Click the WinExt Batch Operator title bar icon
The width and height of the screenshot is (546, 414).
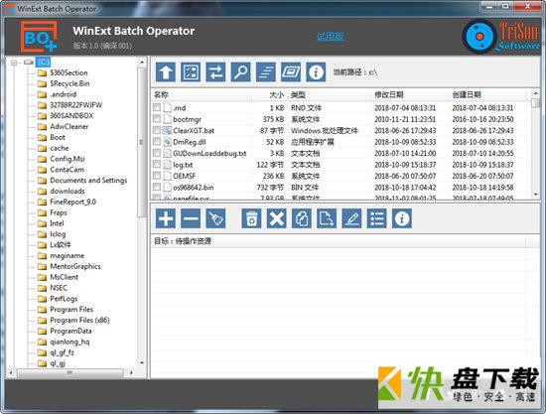(x=10, y=8)
